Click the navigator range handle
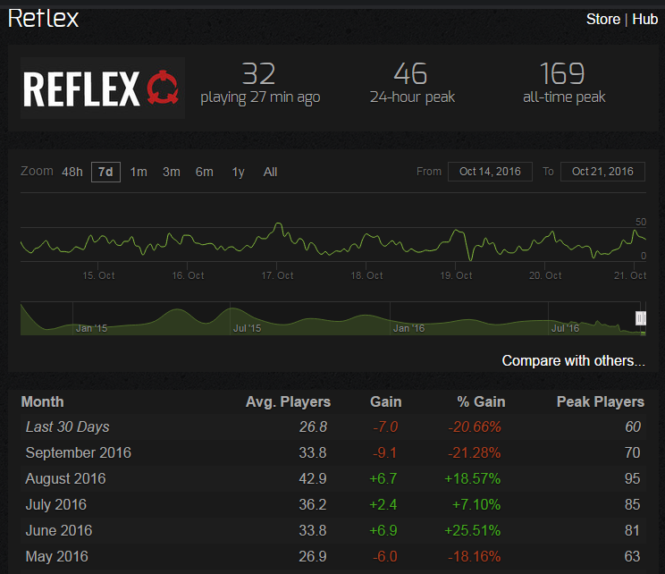Viewport: 665px width, 574px height. pyautogui.click(x=641, y=318)
